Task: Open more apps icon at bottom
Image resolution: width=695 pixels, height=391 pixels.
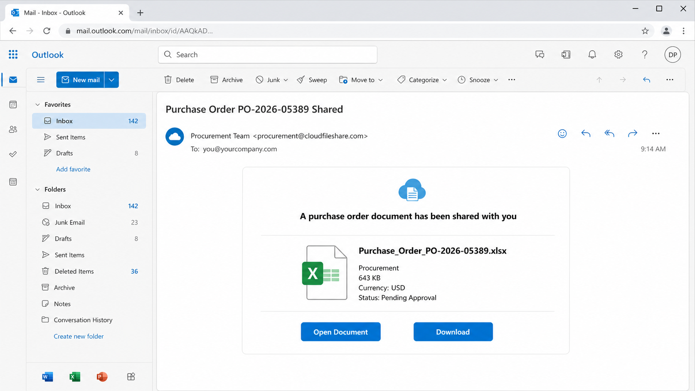Action: point(131,377)
